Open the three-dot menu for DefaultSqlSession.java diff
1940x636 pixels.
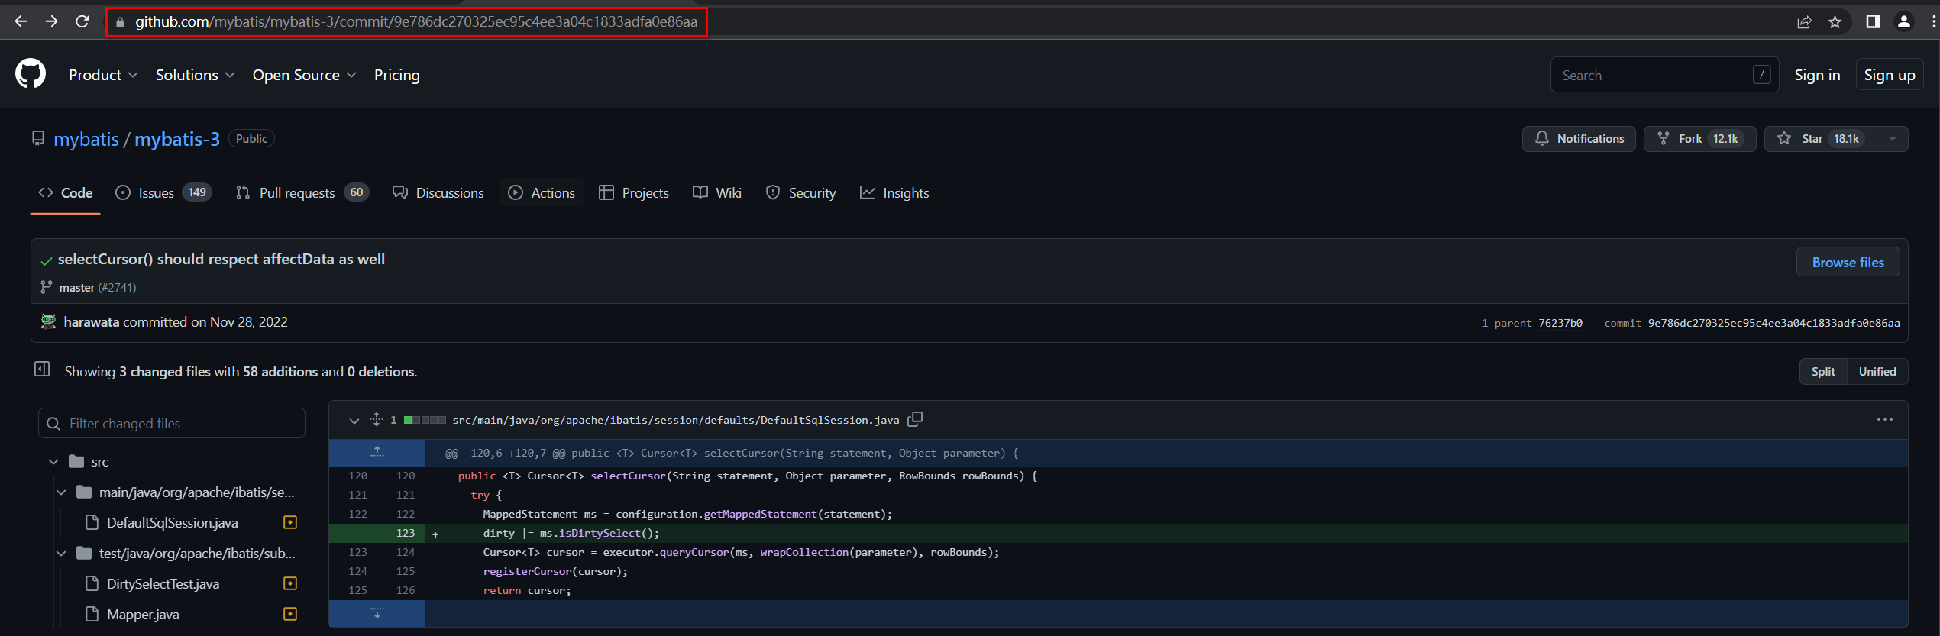click(x=1885, y=419)
